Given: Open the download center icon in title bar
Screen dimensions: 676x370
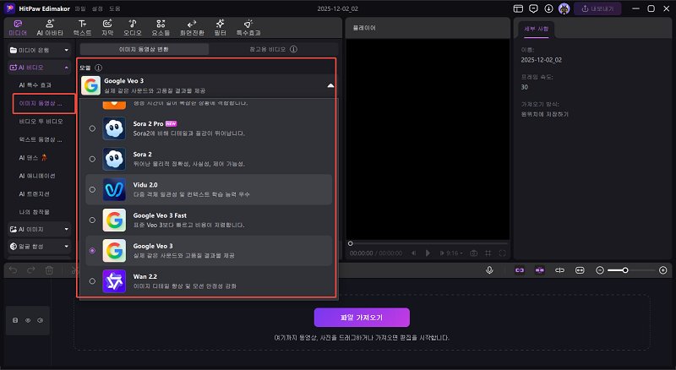Looking at the screenshot, I should [548, 8].
